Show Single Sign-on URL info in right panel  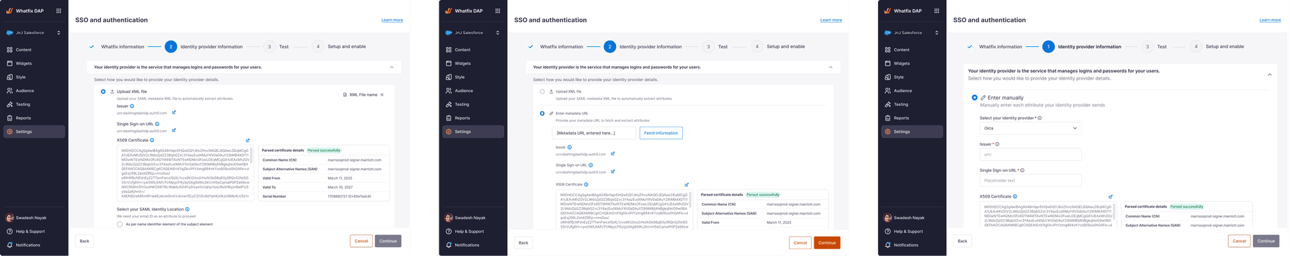1023,170
